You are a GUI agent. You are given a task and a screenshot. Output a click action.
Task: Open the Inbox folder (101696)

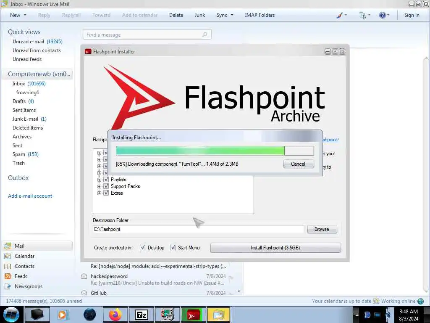[29, 84]
